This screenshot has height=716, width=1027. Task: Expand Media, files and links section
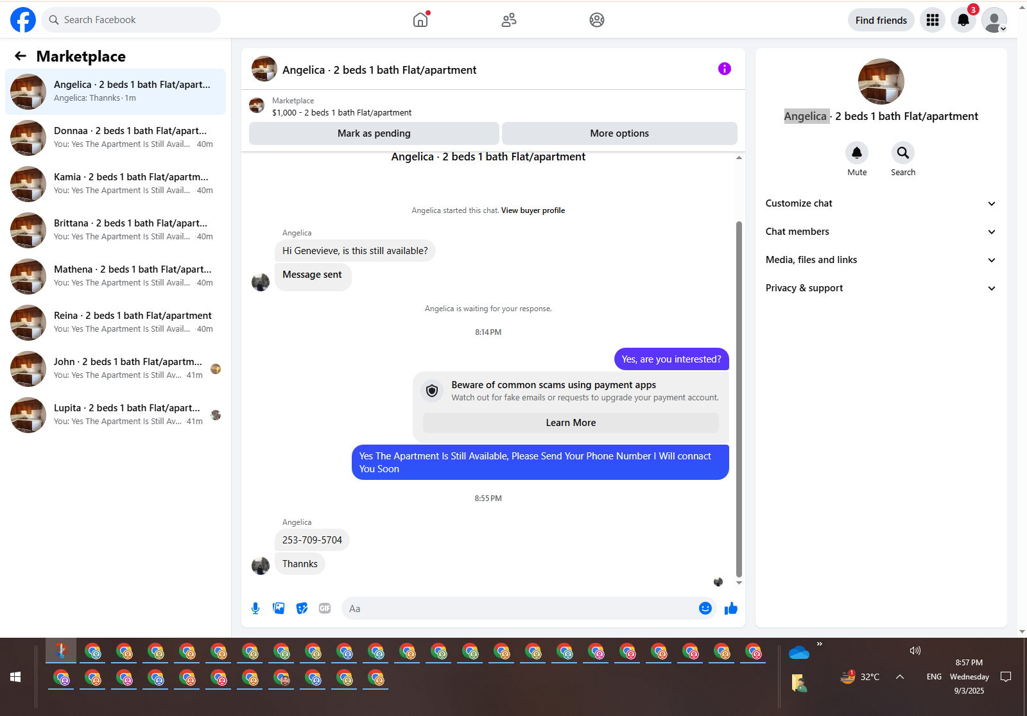pyautogui.click(x=881, y=260)
